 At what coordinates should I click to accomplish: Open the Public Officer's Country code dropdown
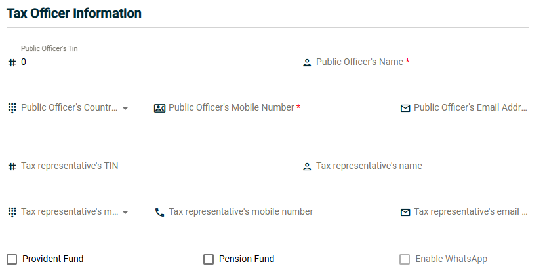[125, 108]
